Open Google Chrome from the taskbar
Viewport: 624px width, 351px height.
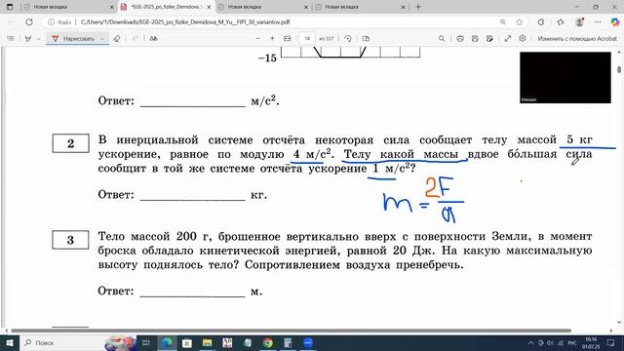[267, 342]
